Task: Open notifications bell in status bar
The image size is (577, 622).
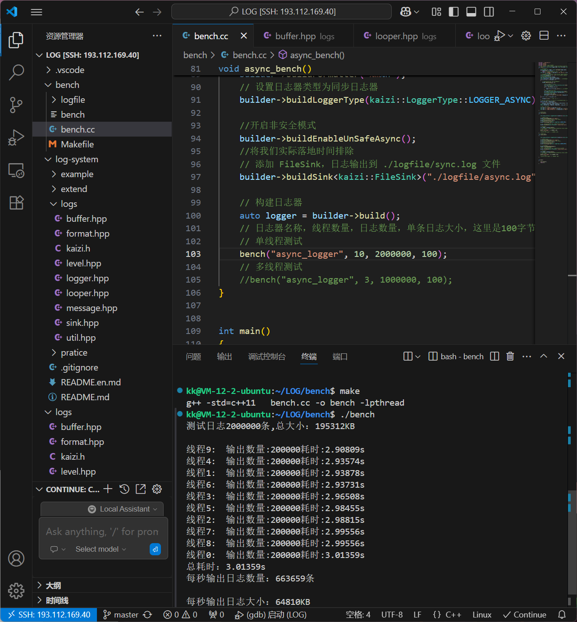Action: click(562, 615)
